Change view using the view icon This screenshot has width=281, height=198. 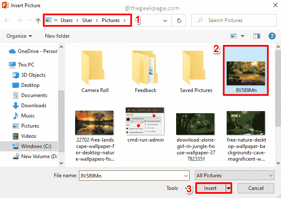click(233, 36)
